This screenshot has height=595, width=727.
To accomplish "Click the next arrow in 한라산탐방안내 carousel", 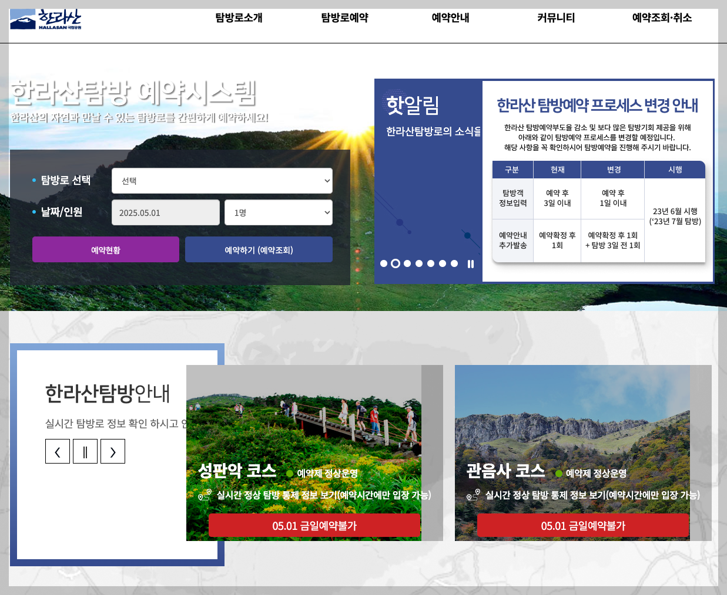I will 113,451.
